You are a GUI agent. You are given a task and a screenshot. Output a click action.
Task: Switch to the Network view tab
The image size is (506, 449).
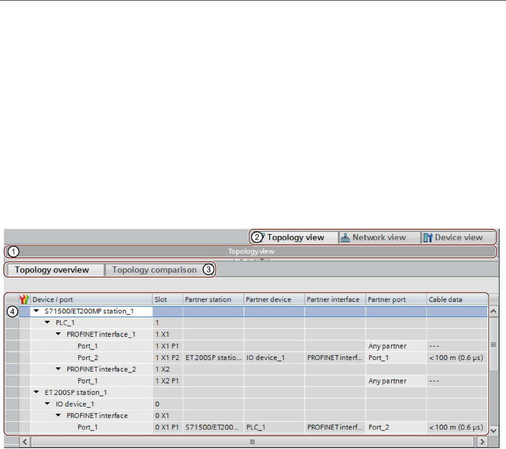point(379,238)
